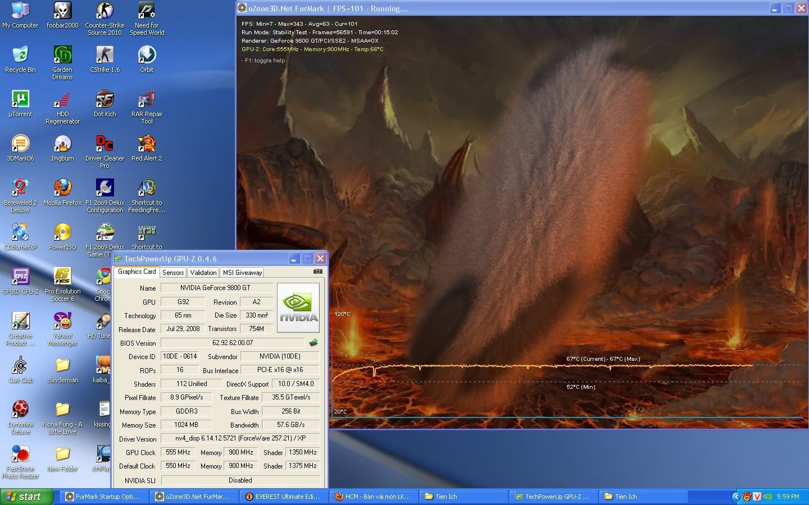This screenshot has width=809, height=505.
Task: Launch µTorrent from the desktop
Action: click(x=20, y=104)
